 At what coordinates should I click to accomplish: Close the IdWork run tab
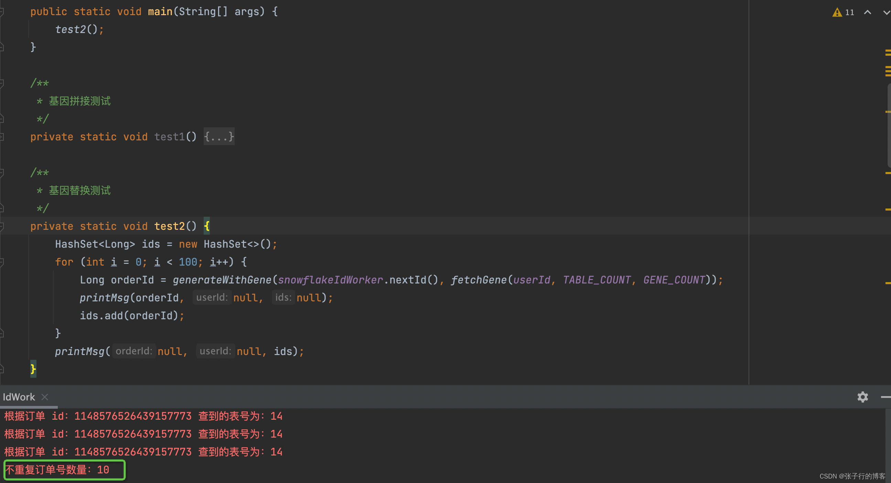[45, 397]
